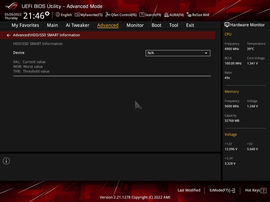Click Core Voltage value 1.341 V
The height and width of the screenshot is (202, 270).
tap(252, 63)
